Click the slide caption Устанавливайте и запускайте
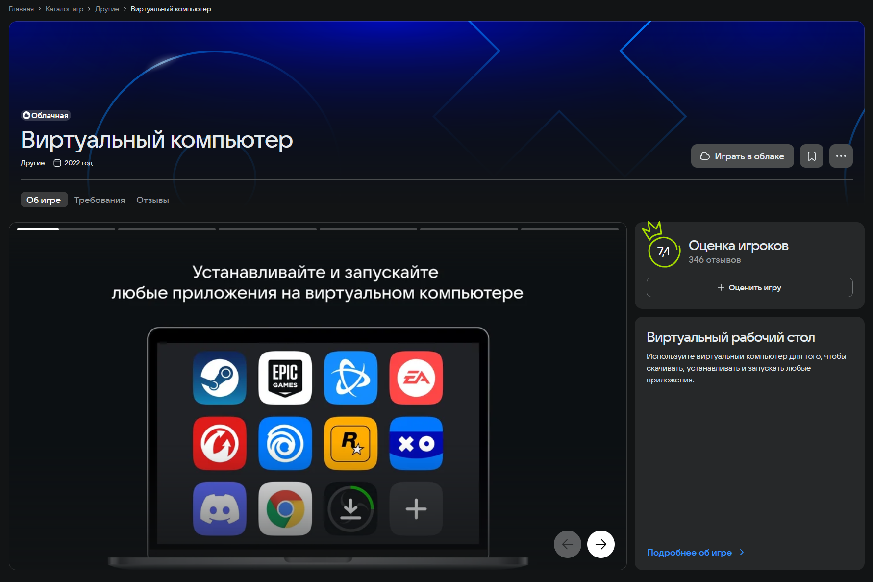The width and height of the screenshot is (873, 582). click(x=318, y=282)
